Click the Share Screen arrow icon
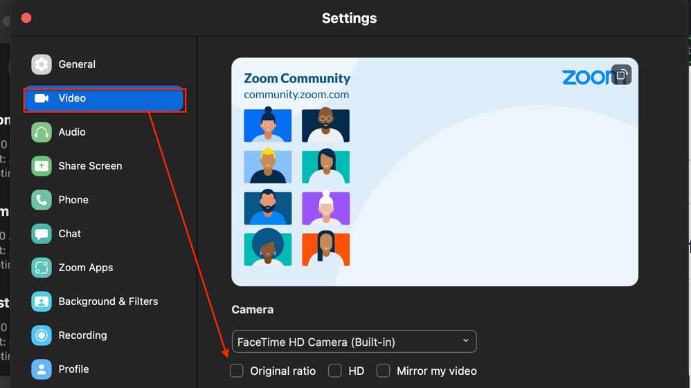691x388 pixels. click(x=42, y=166)
